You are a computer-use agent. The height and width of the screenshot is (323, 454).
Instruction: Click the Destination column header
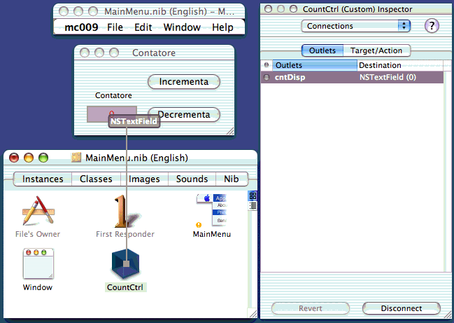(399, 65)
